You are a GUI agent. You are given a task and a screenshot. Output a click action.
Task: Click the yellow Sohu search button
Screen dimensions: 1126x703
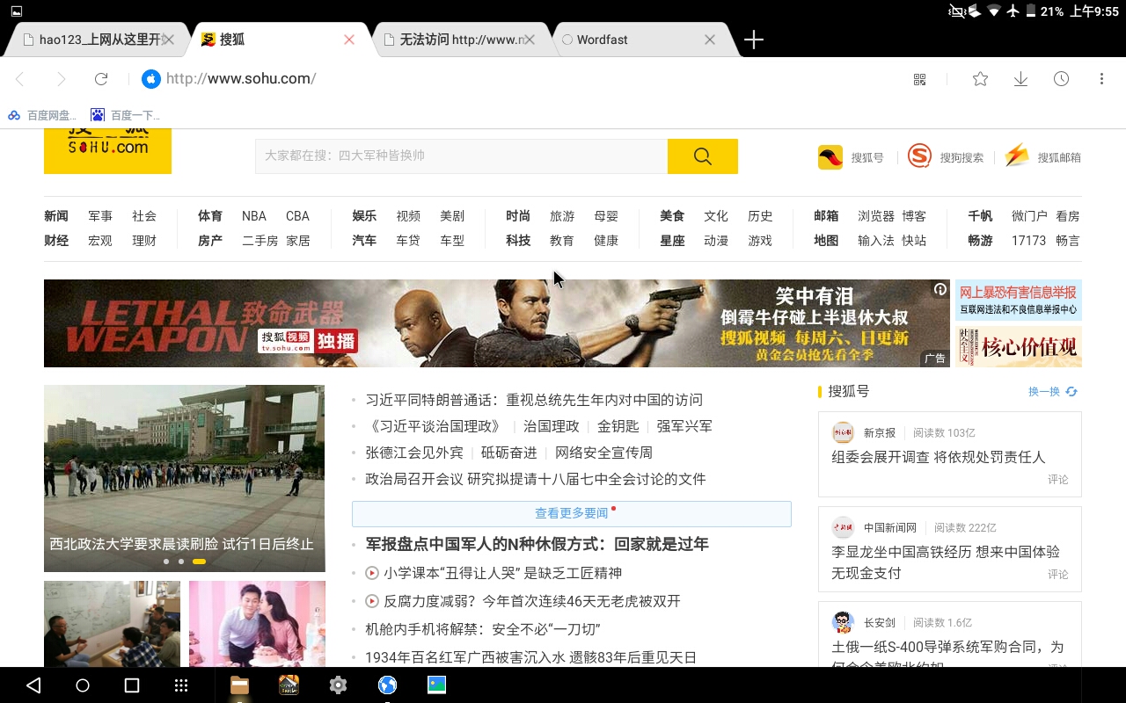point(702,156)
